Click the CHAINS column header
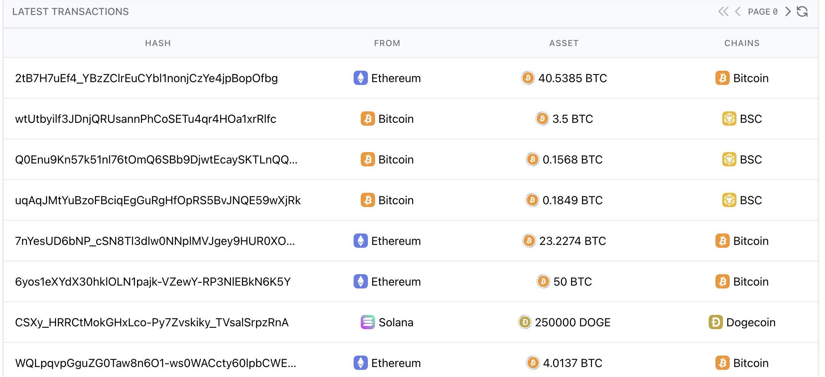 click(x=742, y=43)
